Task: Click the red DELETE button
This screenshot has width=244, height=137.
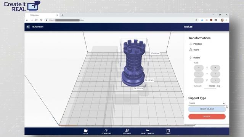Action: pyautogui.click(x=207, y=116)
